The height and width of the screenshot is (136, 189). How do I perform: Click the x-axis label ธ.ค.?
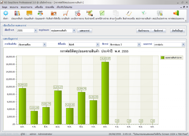coord(152,127)
